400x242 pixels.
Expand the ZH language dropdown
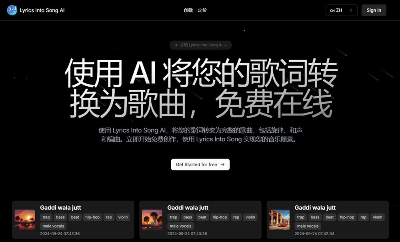342,10
